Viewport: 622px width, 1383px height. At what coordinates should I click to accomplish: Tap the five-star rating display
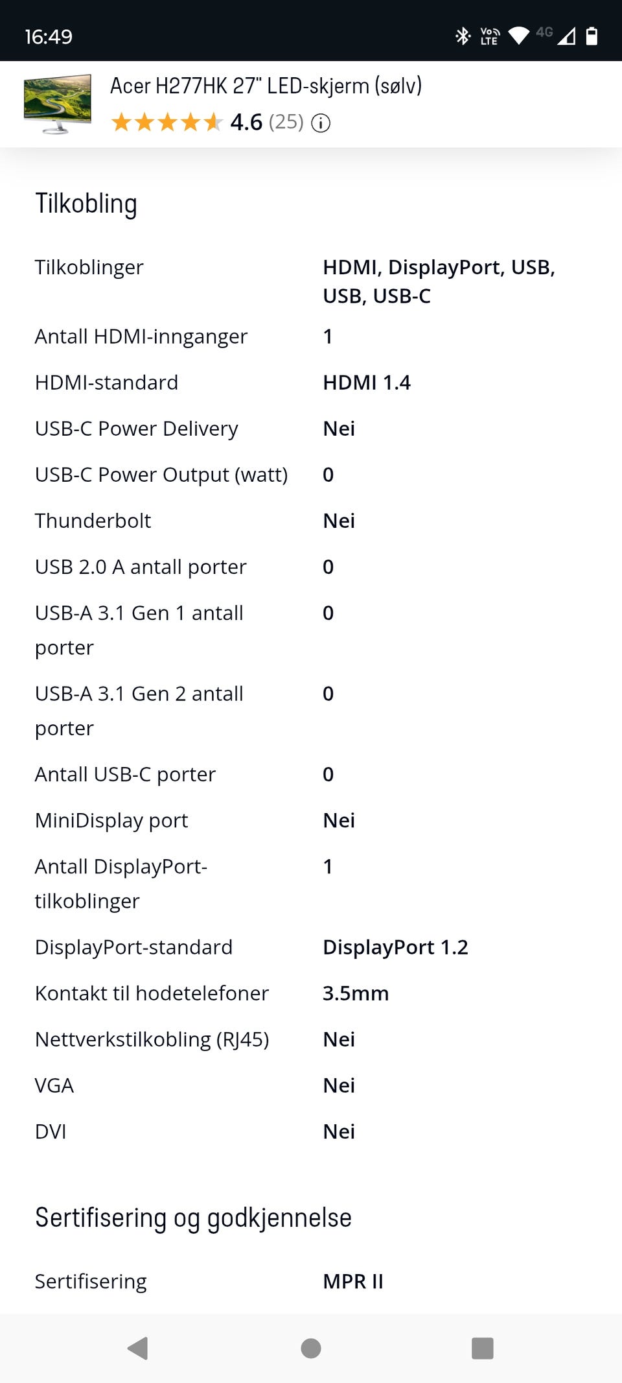coord(167,122)
